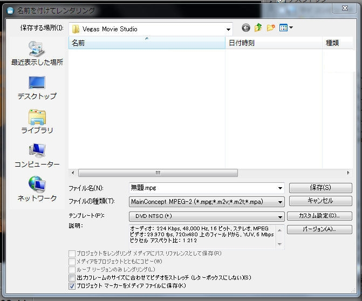Click description box scroll down arrow
This screenshot has width=362, height=301.
[x=279, y=244]
